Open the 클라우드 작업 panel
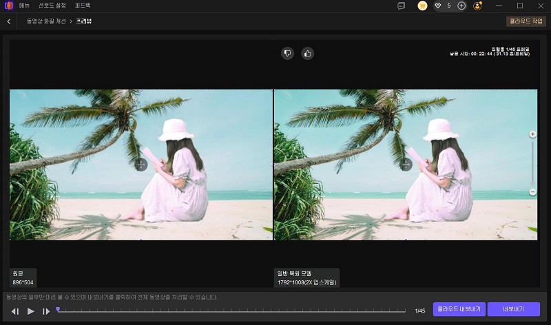The width and height of the screenshot is (551, 325). (x=526, y=21)
